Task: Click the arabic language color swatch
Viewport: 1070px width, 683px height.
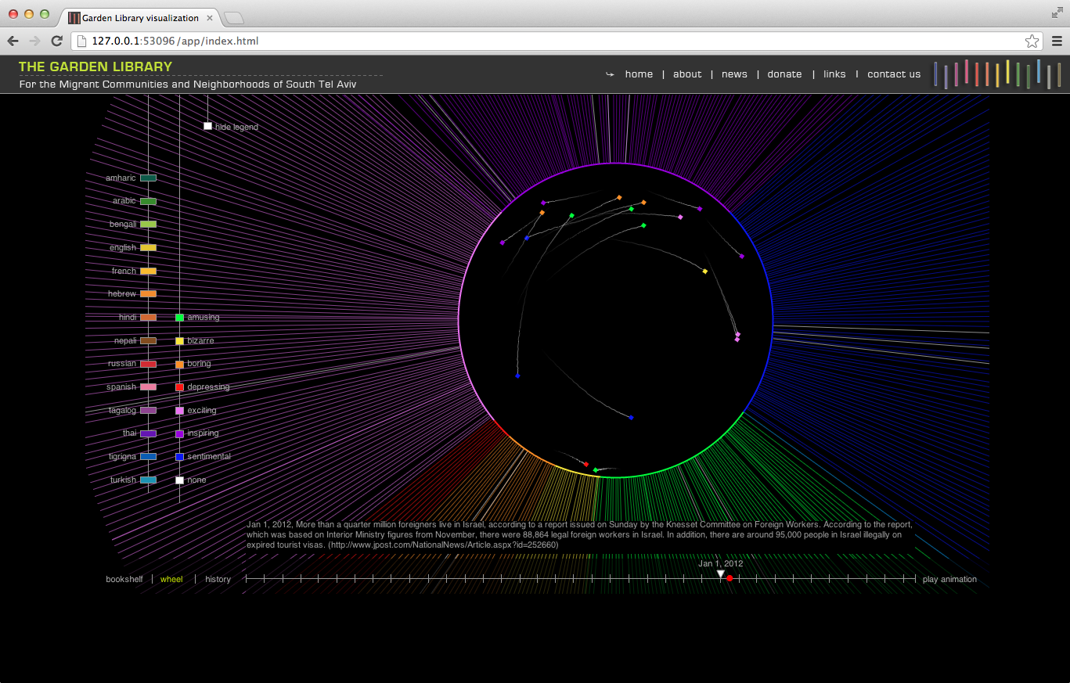Action: (148, 201)
